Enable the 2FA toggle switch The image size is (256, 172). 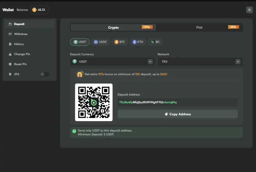click(44, 74)
